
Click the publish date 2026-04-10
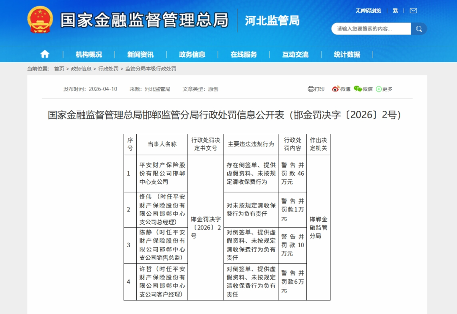point(103,89)
